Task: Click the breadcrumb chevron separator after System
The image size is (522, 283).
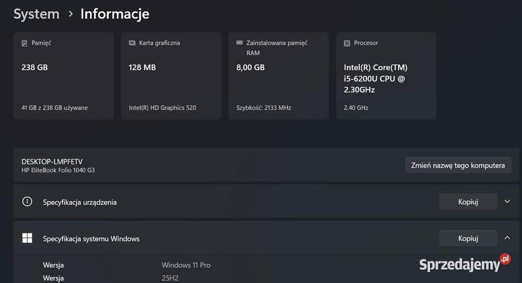Action: tap(70, 14)
